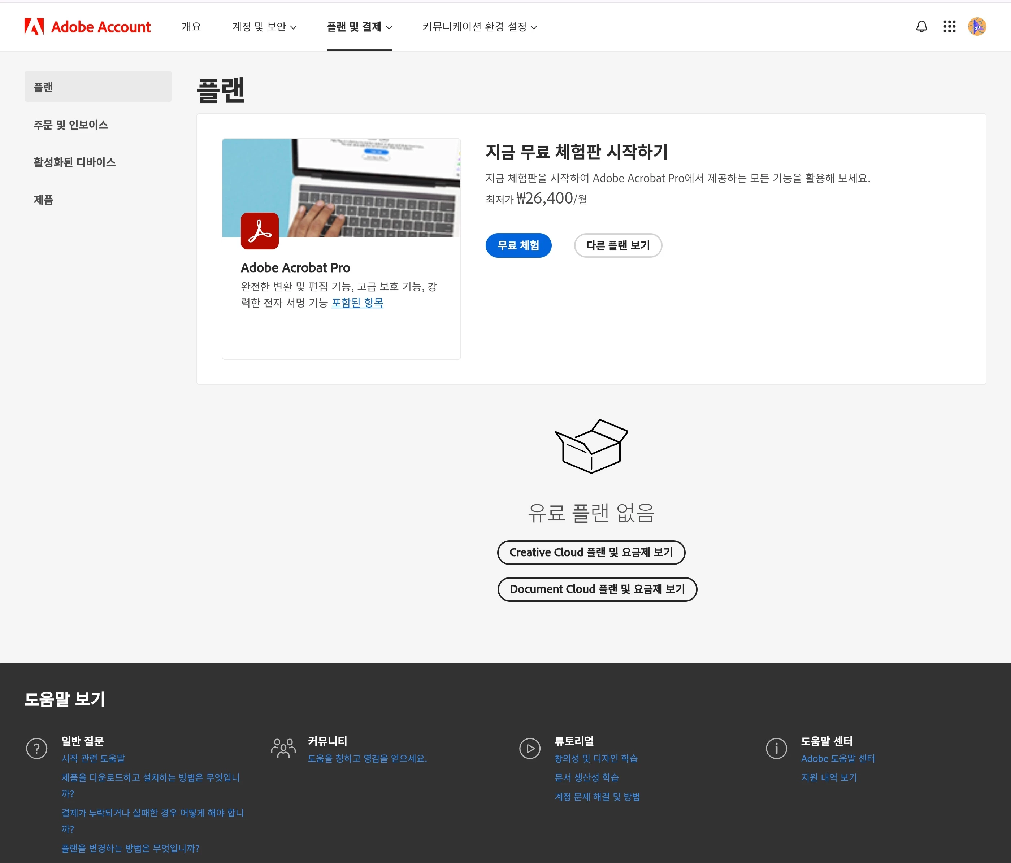Go to the 개요 menu item
This screenshot has height=863, width=1011.
tap(191, 27)
